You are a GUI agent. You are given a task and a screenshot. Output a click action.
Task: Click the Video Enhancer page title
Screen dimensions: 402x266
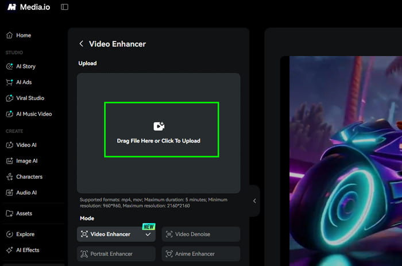(x=117, y=44)
